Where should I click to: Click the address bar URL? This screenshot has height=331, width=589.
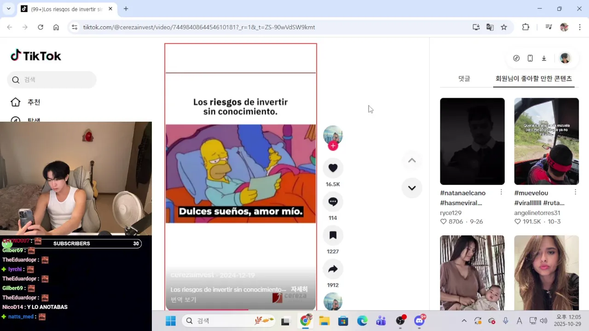pyautogui.click(x=199, y=27)
